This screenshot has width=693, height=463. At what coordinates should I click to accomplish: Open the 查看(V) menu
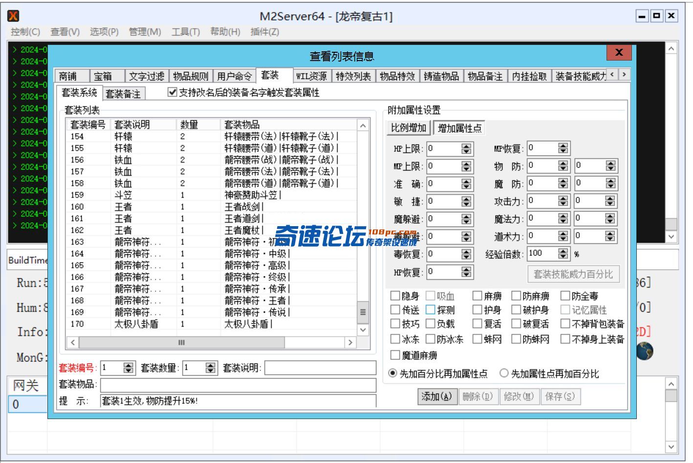pyautogui.click(x=65, y=32)
